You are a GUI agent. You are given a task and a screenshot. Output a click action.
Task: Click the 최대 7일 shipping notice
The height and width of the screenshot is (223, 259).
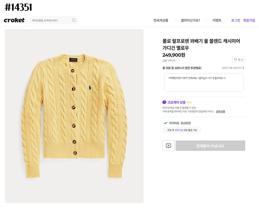(x=182, y=130)
